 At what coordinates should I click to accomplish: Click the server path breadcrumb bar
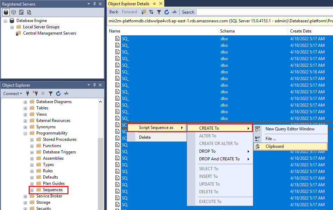220,21
